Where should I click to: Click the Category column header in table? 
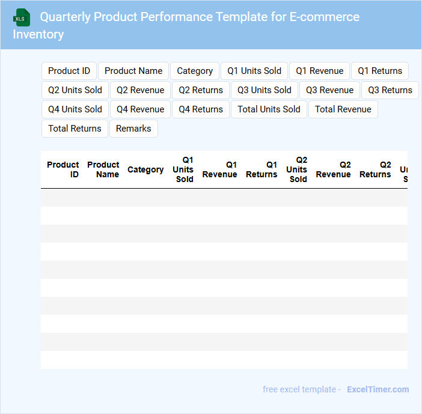click(x=145, y=169)
